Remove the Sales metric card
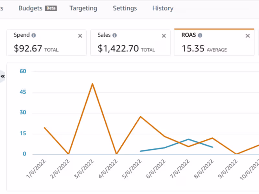 (x=164, y=36)
